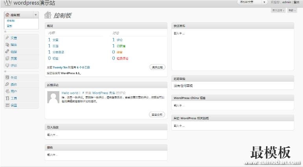Viewport: 303px width, 167px height.
Task: Open 外观 Appearance icon in sidebar
Action: [x=7, y=77]
